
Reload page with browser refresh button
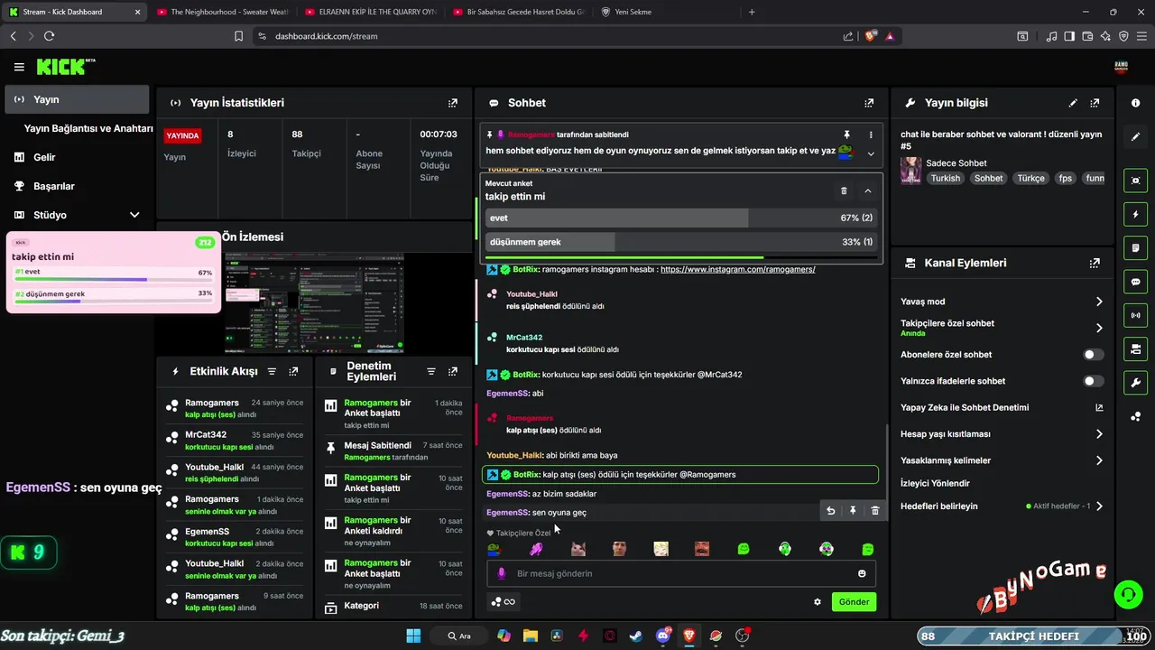(49, 36)
